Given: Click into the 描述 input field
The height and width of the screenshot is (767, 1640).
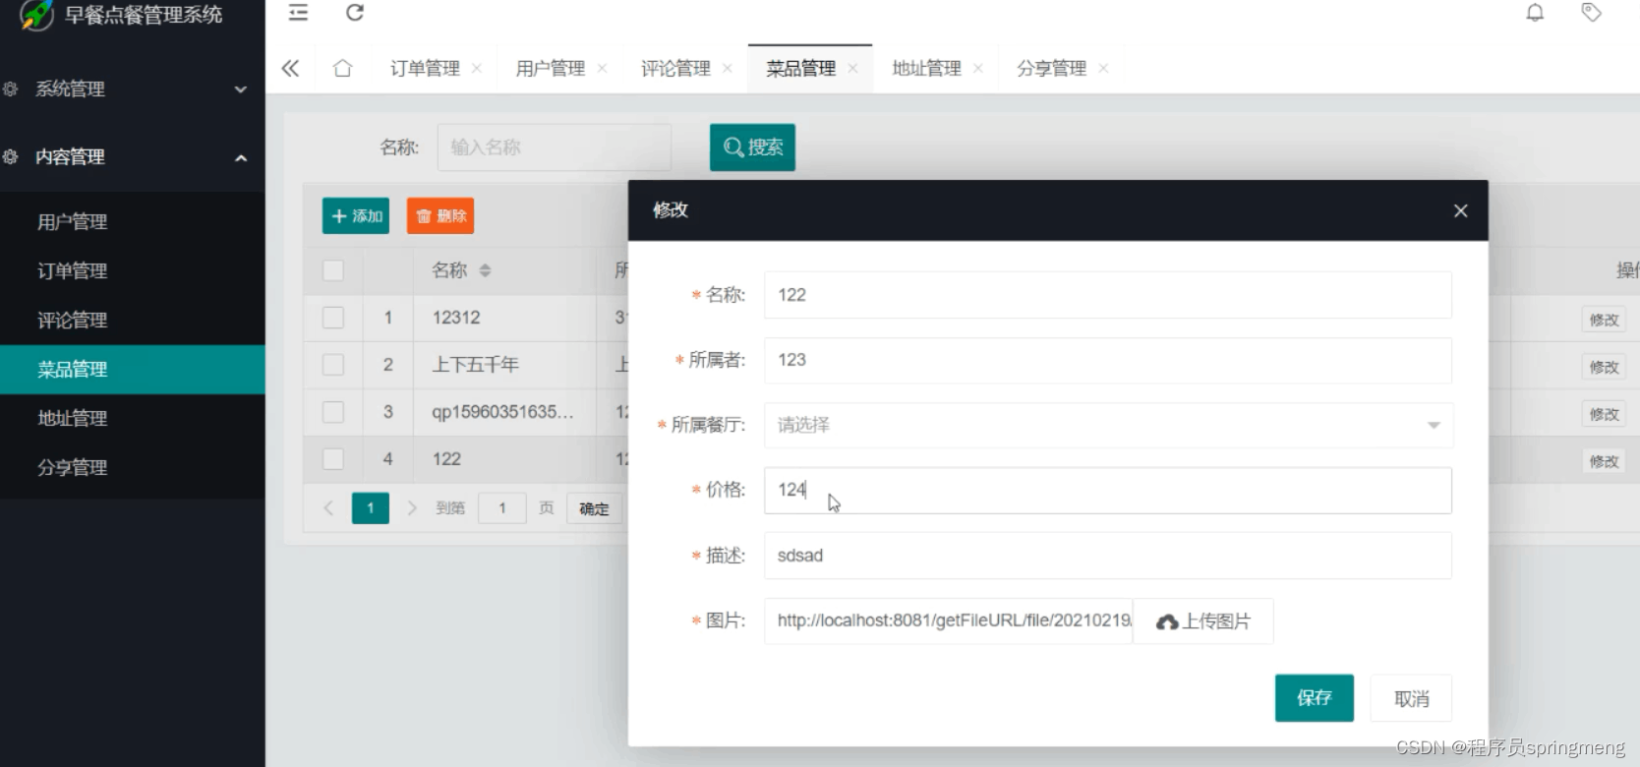Looking at the screenshot, I should point(1107,556).
